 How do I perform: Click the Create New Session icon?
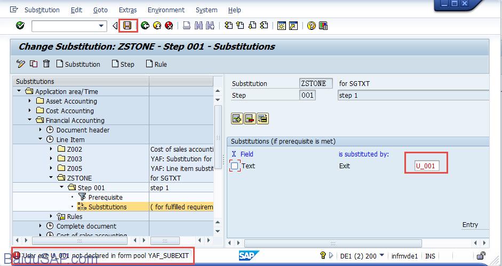pyautogui.click(x=282, y=26)
